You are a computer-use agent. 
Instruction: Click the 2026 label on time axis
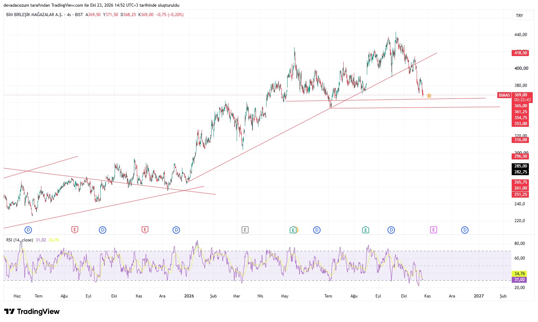tap(189, 296)
